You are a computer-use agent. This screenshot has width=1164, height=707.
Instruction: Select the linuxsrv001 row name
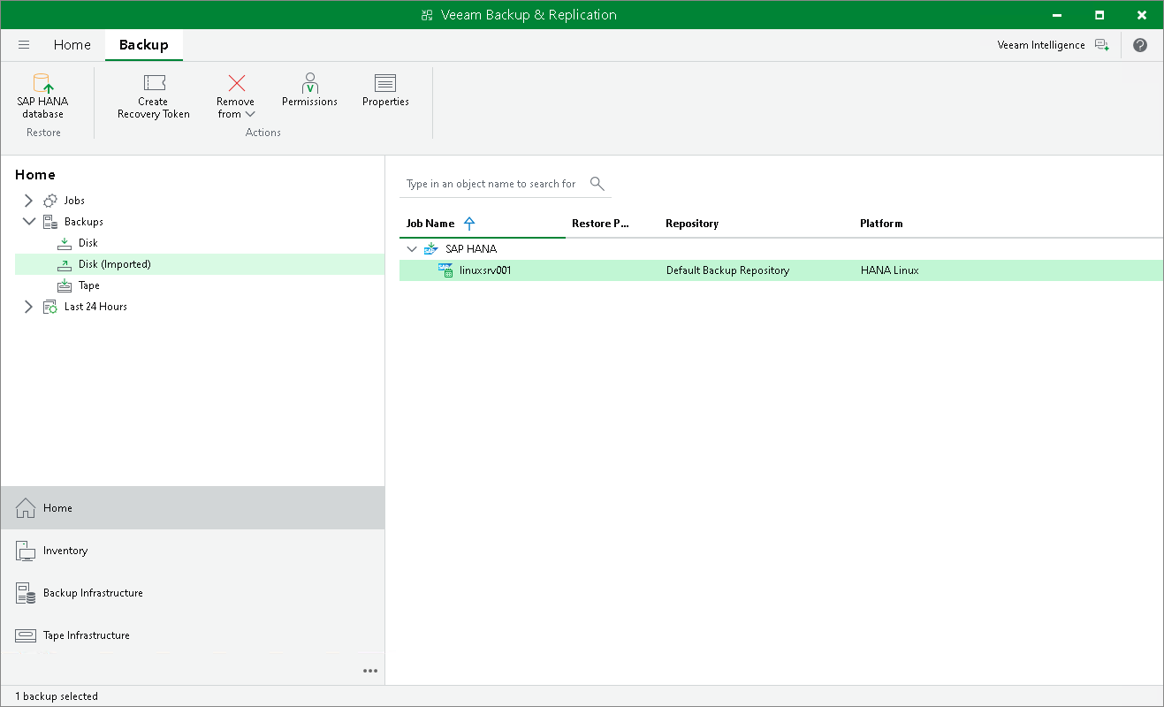[x=485, y=270]
